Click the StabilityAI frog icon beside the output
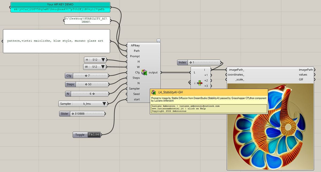321x172 pixels. pyautogui.click(x=144, y=72)
